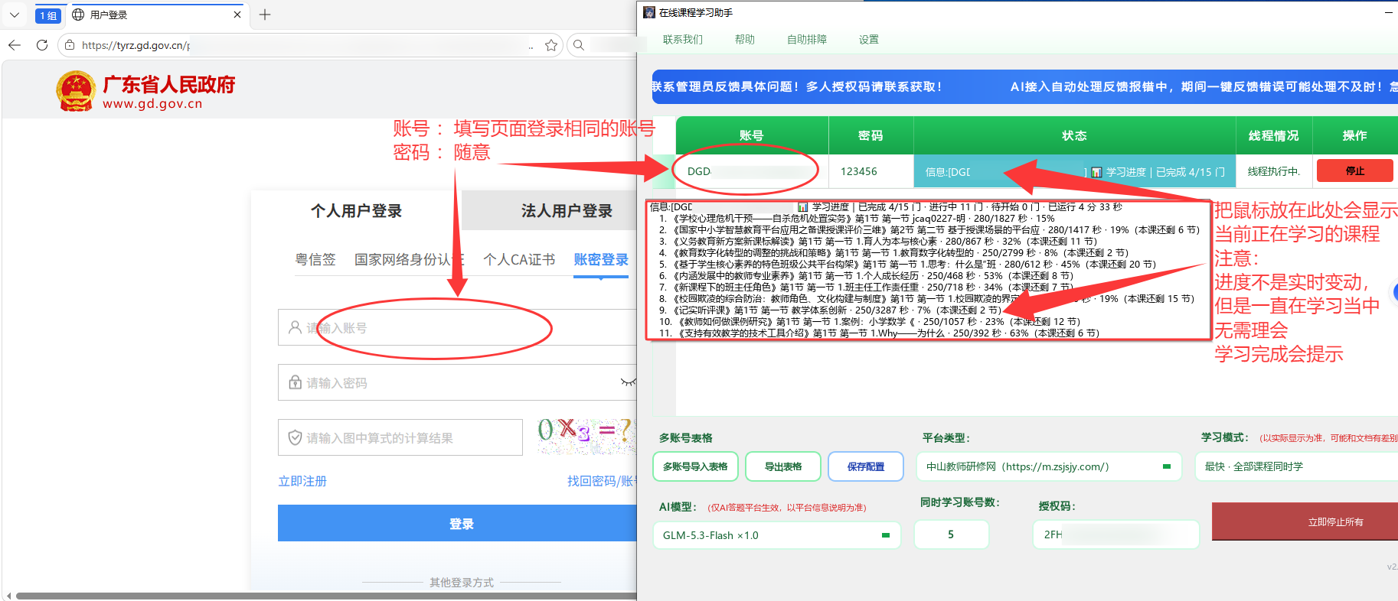The width and height of the screenshot is (1398, 601).
Task: Expand the 学习模式 dropdown
Action: pyautogui.click(x=1297, y=466)
